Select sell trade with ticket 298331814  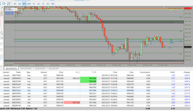coord(95,97)
